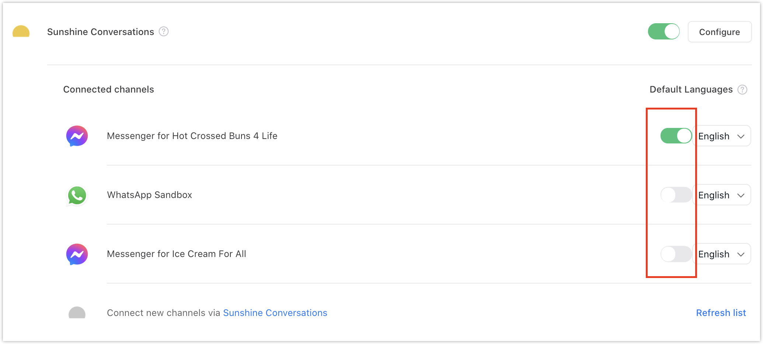Open the Default Languages help tooltip
Image resolution: width=763 pixels, height=344 pixels.
[x=743, y=90]
